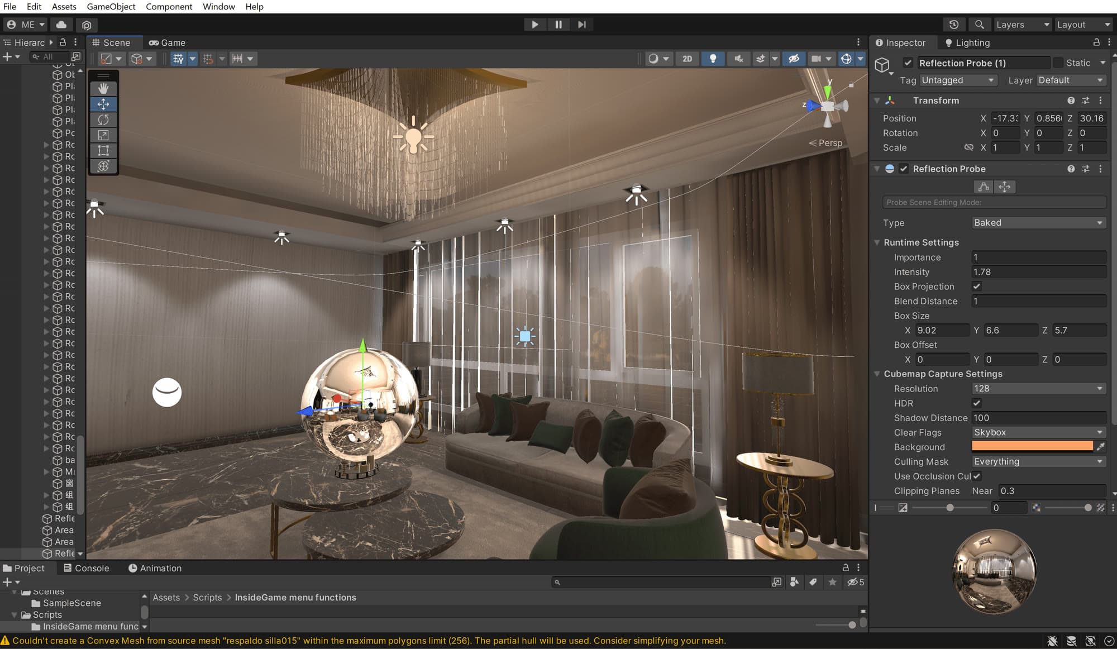Image resolution: width=1117 pixels, height=649 pixels.
Task: Open Transform component preset icon
Action: [x=1086, y=101]
